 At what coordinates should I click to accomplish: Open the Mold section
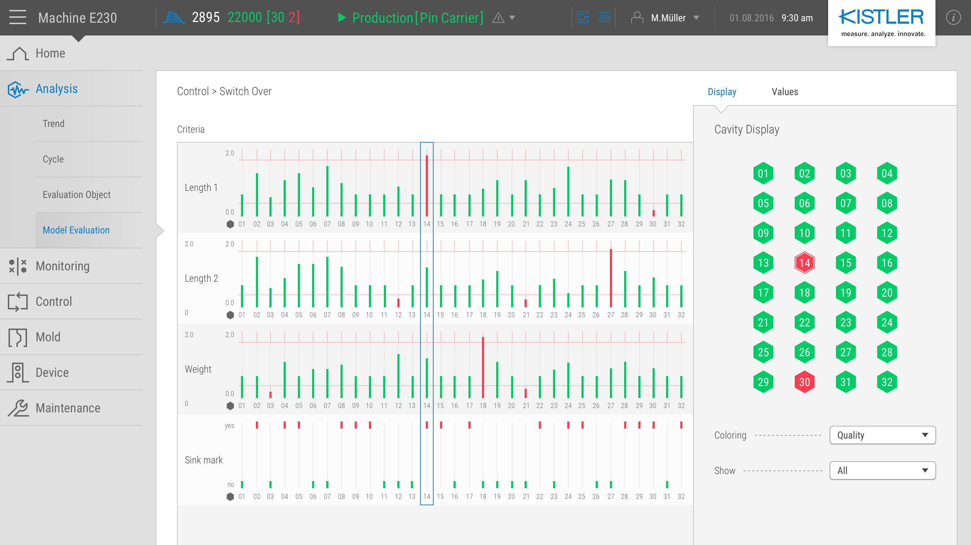48,337
